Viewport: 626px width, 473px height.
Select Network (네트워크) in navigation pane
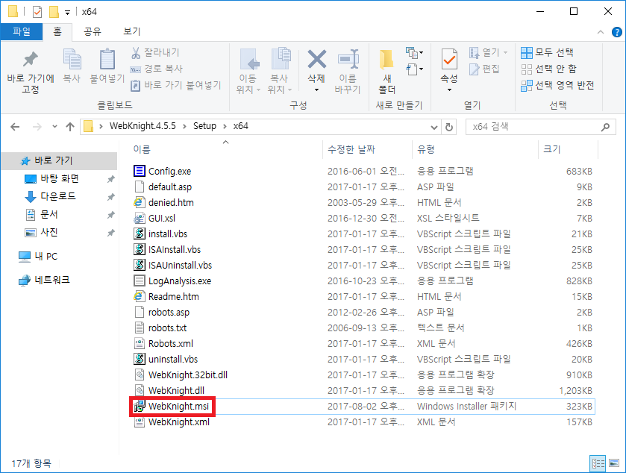tap(52, 280)
